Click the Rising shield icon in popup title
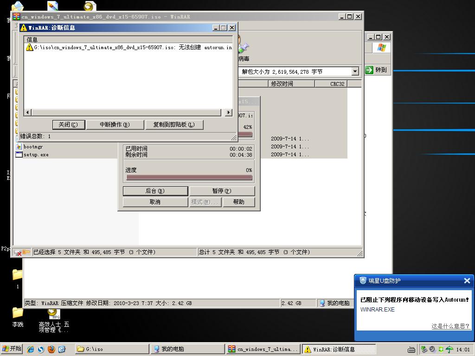The image size is (475, 356). point(363,280)
